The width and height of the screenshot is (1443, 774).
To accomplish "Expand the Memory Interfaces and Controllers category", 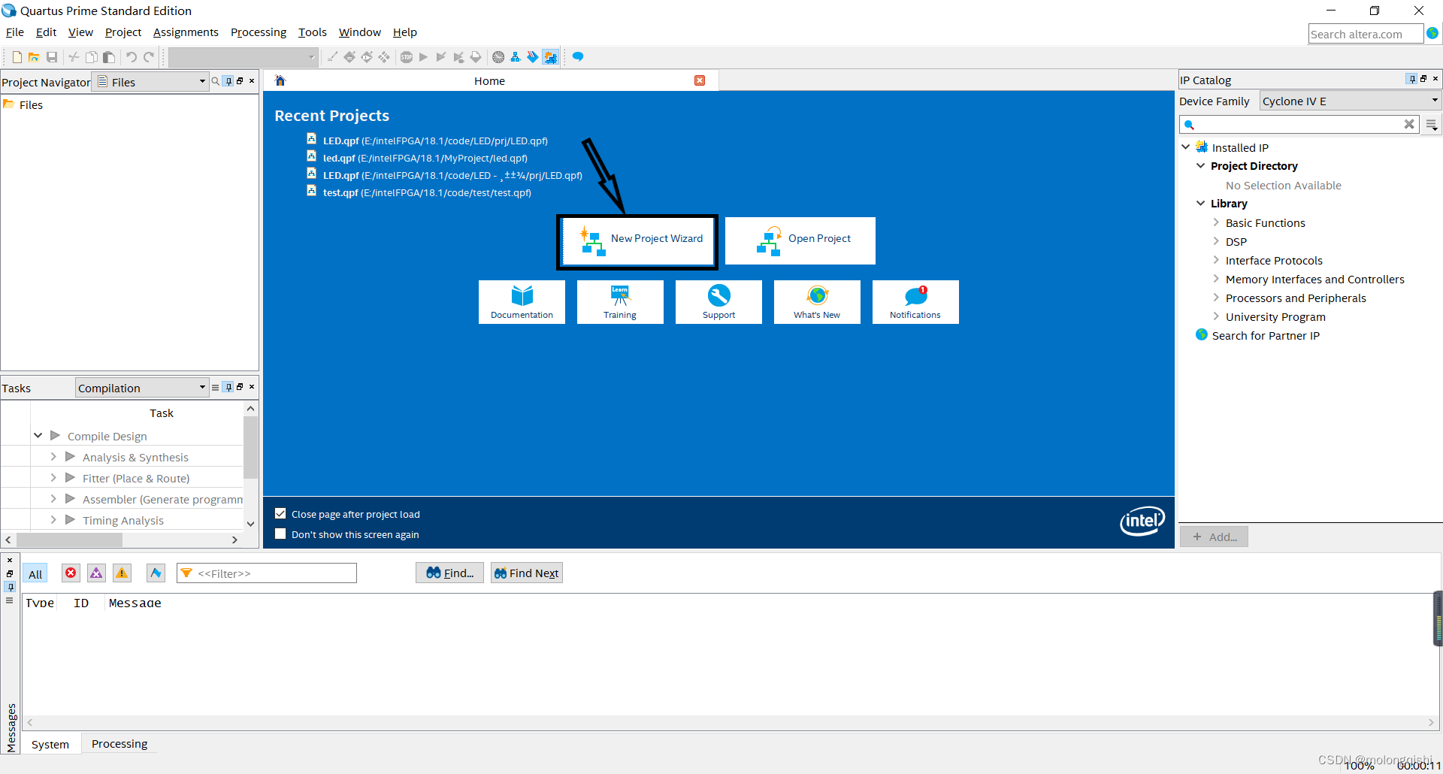I will click(1216, 279).
